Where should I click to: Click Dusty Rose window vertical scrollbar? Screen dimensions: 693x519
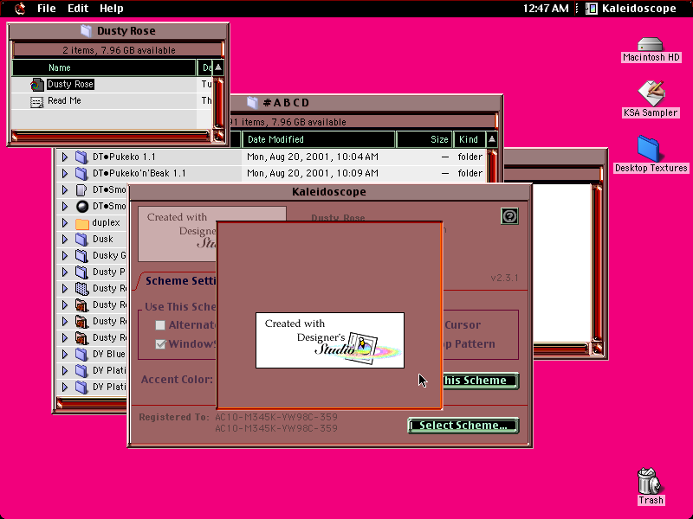point(219,103)
